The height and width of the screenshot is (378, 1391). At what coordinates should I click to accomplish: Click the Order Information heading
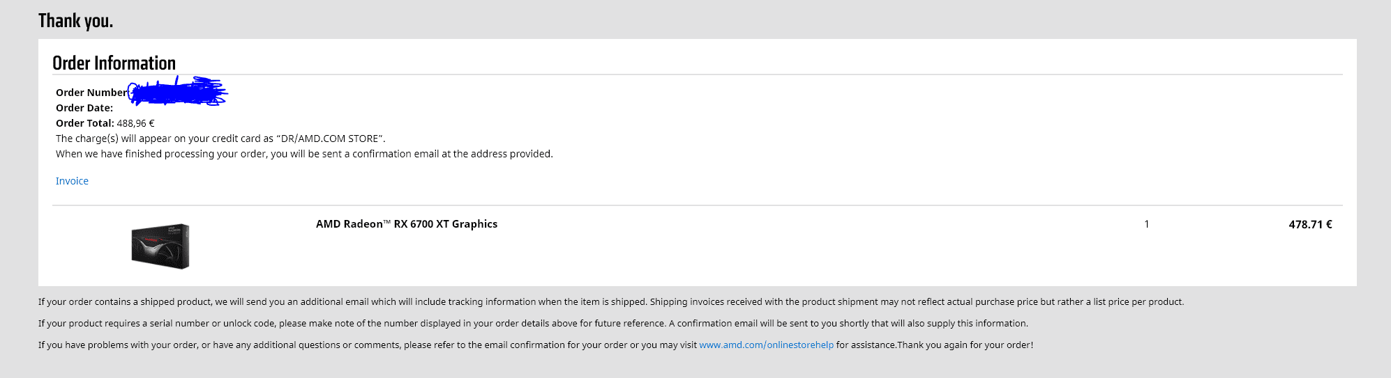point(114,63)
